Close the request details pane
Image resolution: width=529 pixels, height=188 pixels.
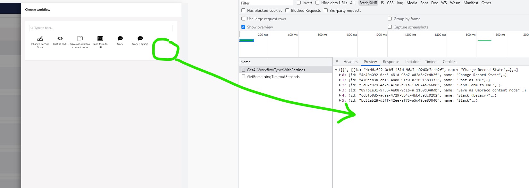click(x=337, y=61)
